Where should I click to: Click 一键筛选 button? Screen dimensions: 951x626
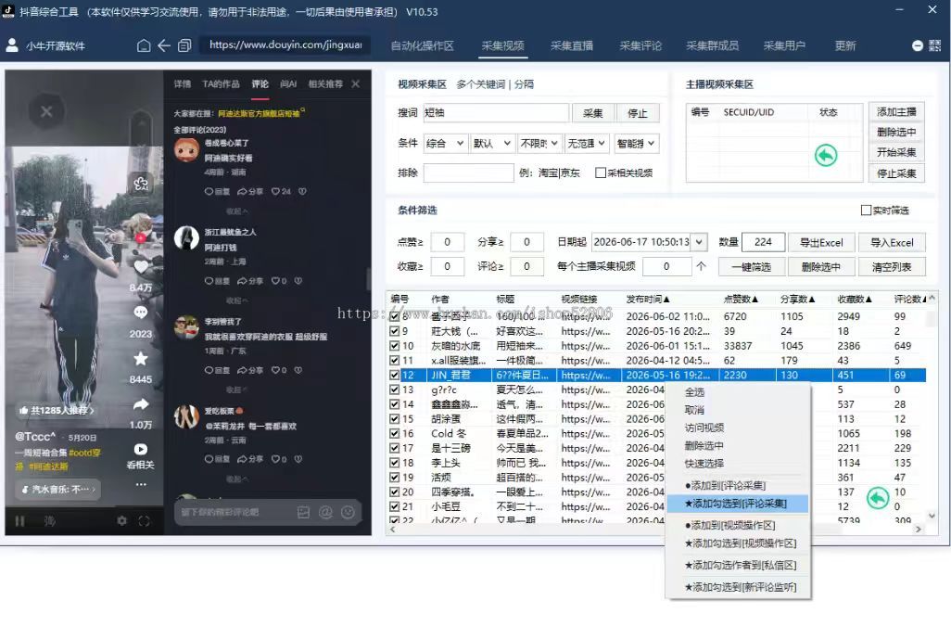[x=752, y=267]
